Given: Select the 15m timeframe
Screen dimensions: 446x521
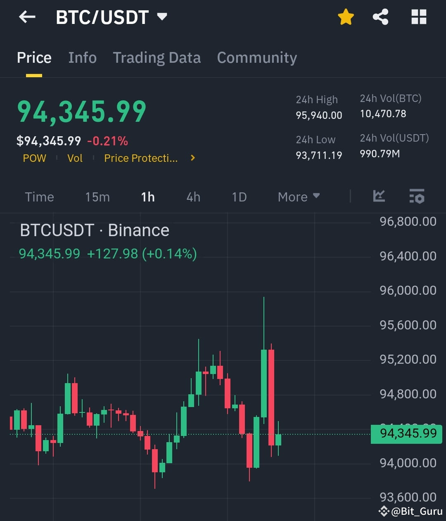Looking at the screenshot, I should 97,197.
